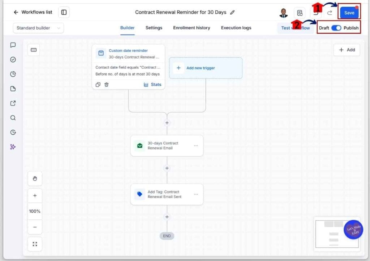Image resolution: width=370 pixels, height=261 pixels.
Task: Add step below the triggers with plus
Action: pos(167,123)
